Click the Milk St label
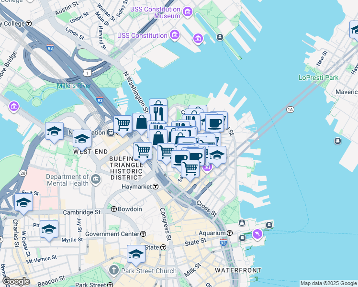The width and height of the screenshot is (358, 287). [x=193, y=270]
